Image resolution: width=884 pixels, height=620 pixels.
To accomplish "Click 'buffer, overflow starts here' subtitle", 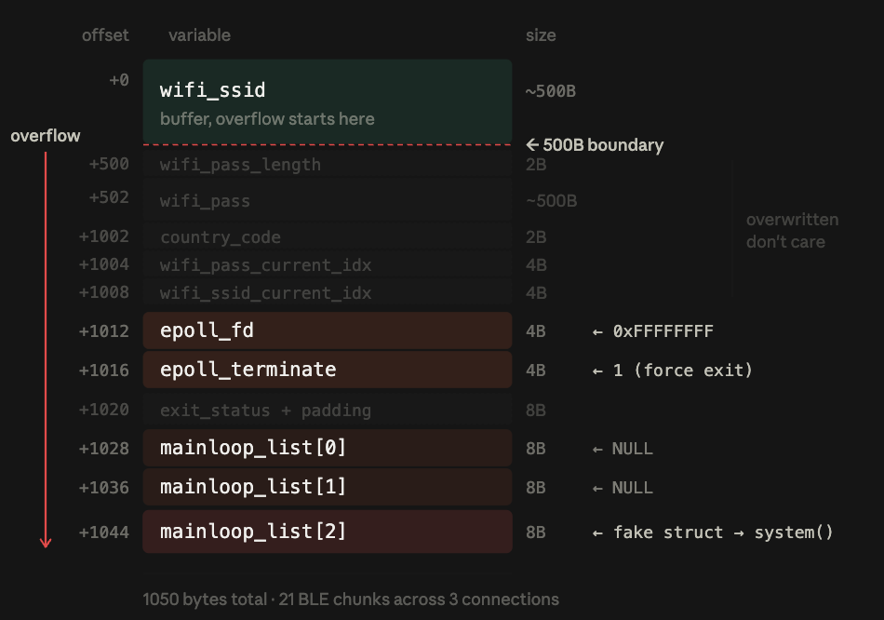I will click(267, 119).
